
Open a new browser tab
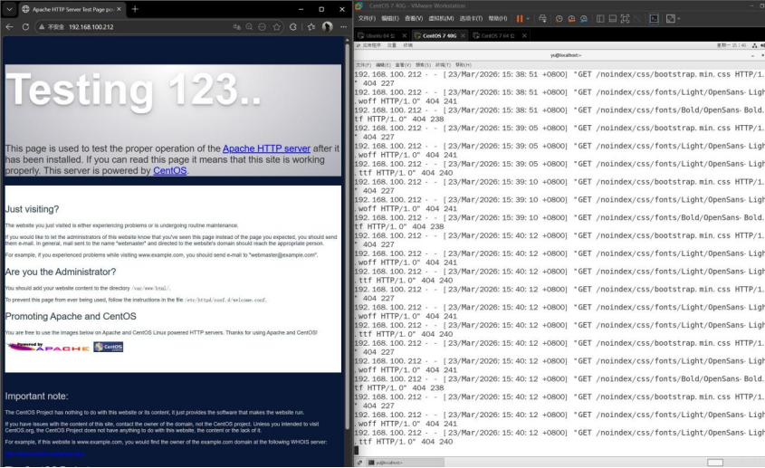(135, 9)
